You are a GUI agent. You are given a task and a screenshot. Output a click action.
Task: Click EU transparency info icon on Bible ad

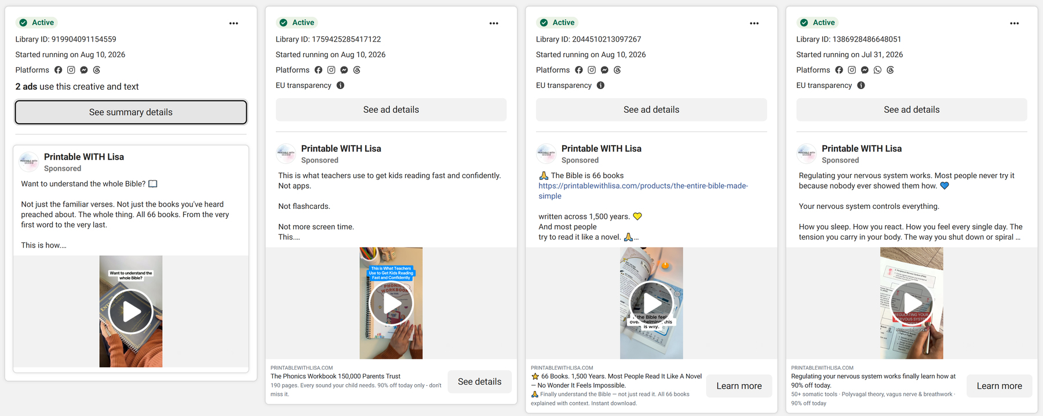[601, 85]
